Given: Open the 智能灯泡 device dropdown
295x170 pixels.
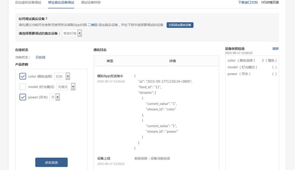Looking at the screenshot, I should (72, 33).
